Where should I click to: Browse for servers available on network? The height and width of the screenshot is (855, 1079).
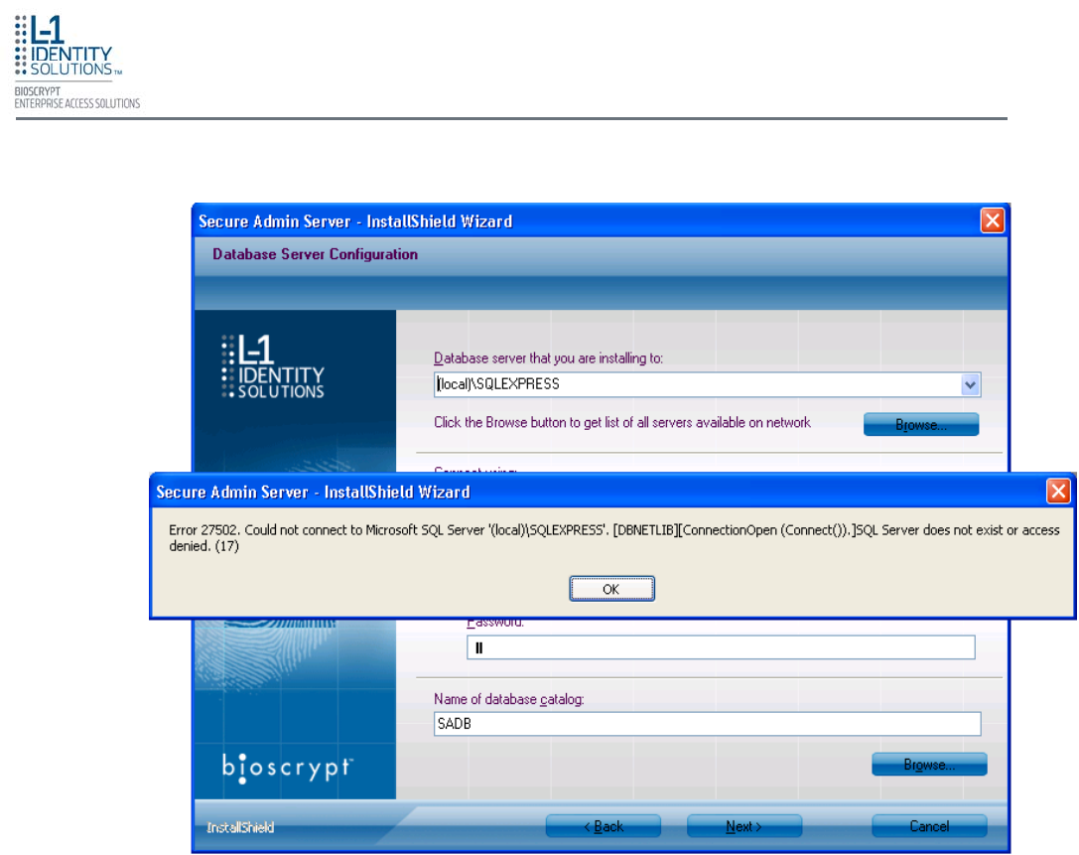(921, 425)
